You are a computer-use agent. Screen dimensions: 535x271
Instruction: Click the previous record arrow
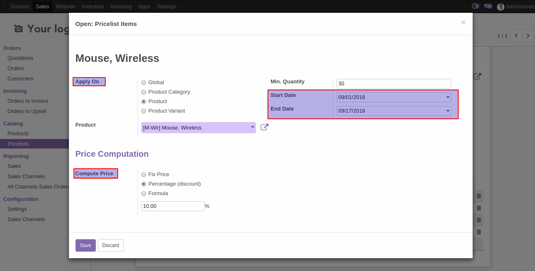[516, 36]
